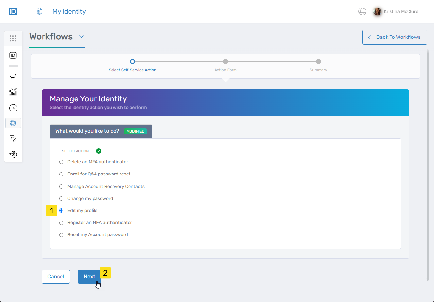Click the dashboard gauge sidebar icon
Screen dimensions: 434x302
click(x=13, y=108)
